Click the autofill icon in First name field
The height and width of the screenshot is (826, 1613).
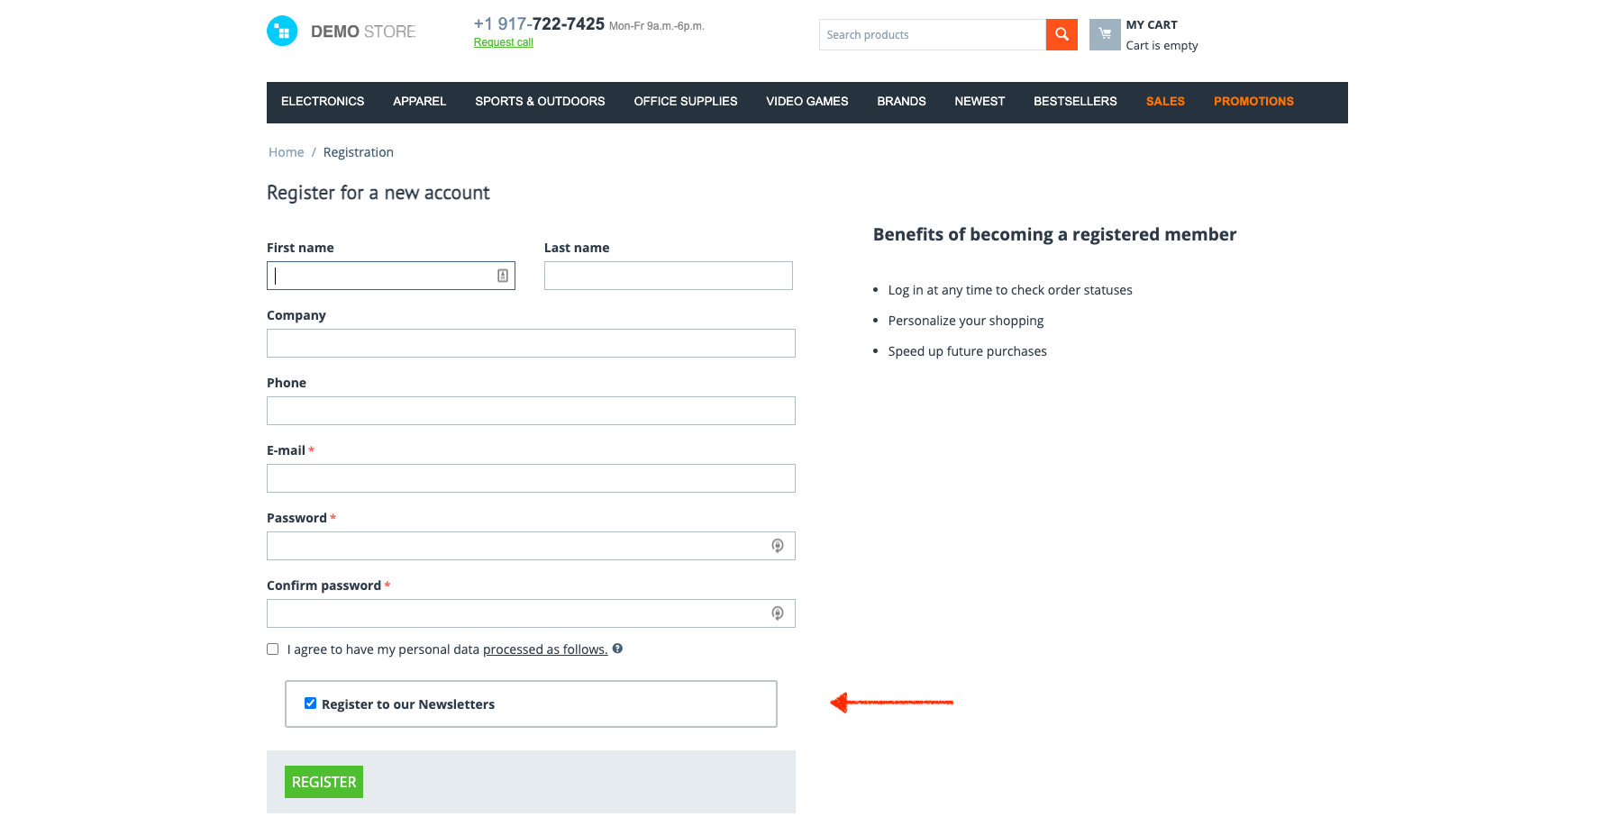503,276
